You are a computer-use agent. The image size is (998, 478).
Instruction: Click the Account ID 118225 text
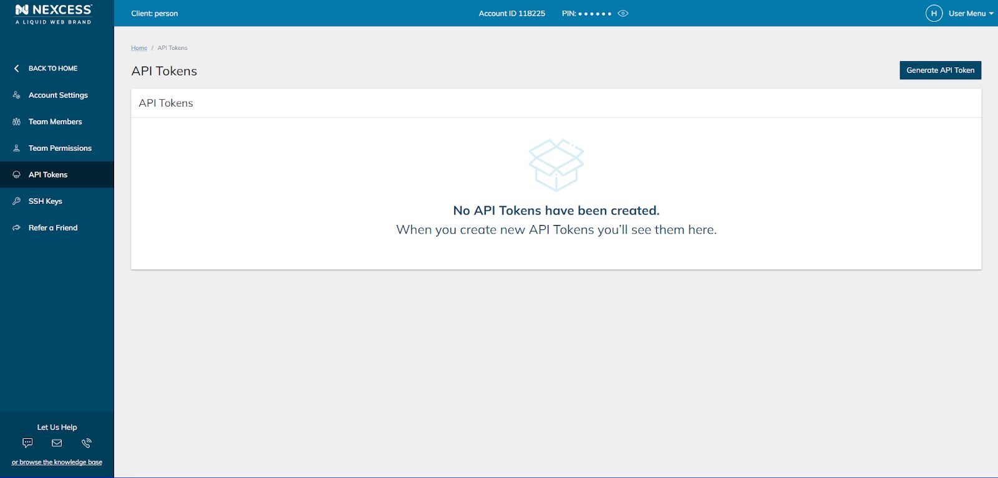click(x=512, y=13)
